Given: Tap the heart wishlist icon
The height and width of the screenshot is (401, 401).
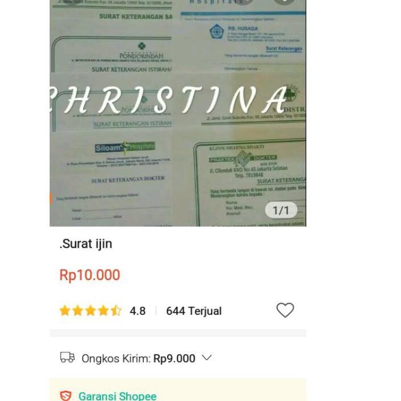Looking at the screenshot, I should pos(285,310).
